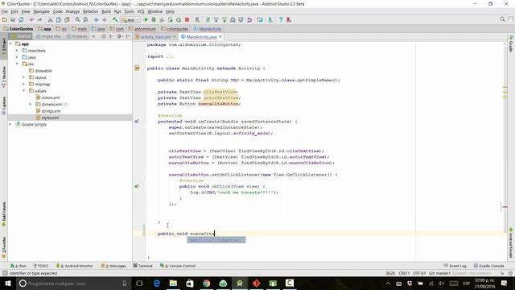Toggle the Build Variants tool window button
The height and width of the screenshot is (290, 515).
tap(3, 213)
